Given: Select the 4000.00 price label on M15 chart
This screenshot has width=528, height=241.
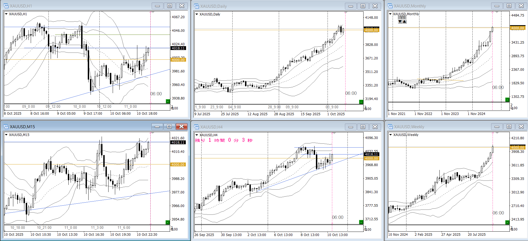Looking at the screenshot, I should (178, 164).
